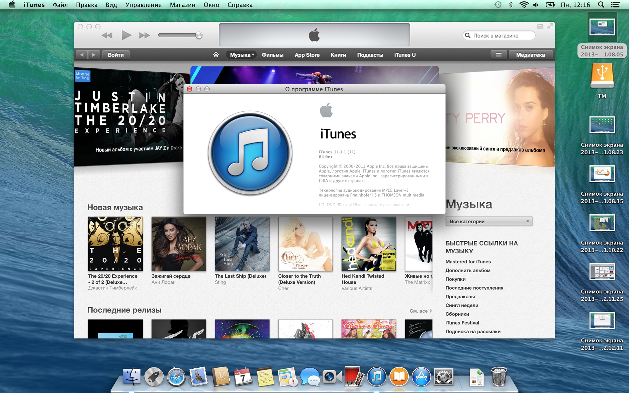Open the list menu button beside Медиатека
The height and width of the screenshot is (393, 629).
(499, 55)
